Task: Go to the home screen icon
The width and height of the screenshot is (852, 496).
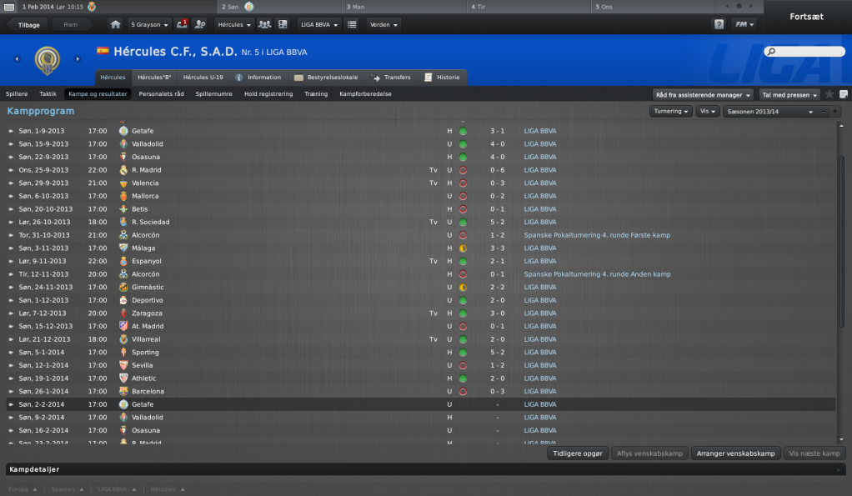Action: (115, 24)
